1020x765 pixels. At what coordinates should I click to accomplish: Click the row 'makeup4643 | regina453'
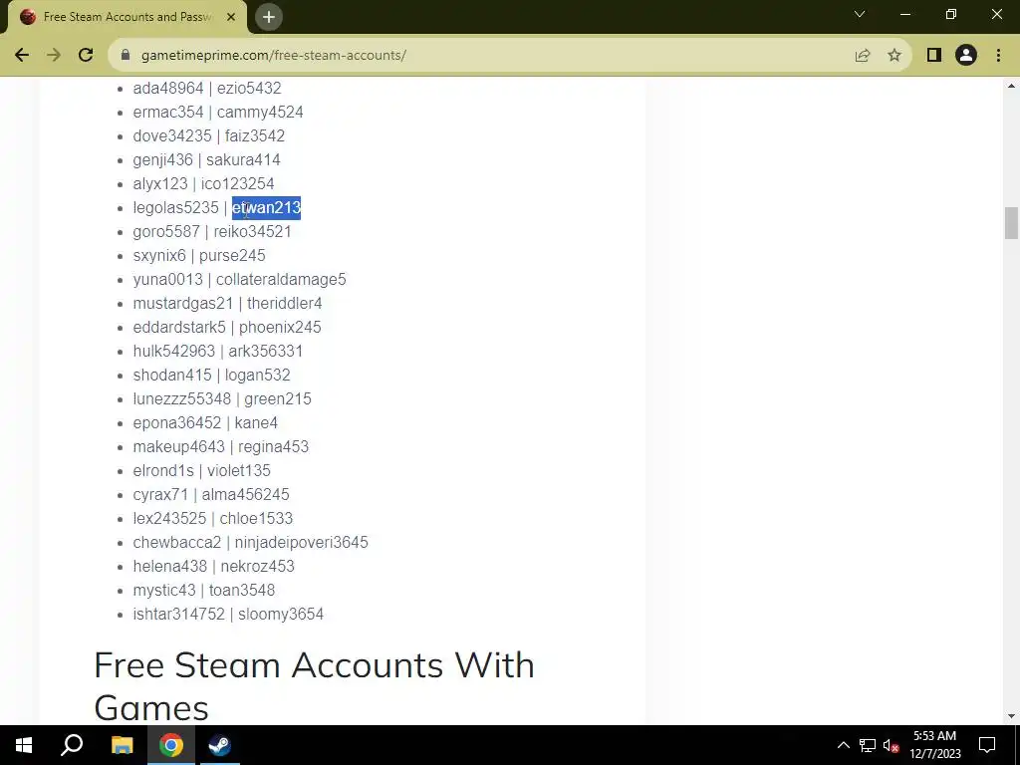click(220, 447)
